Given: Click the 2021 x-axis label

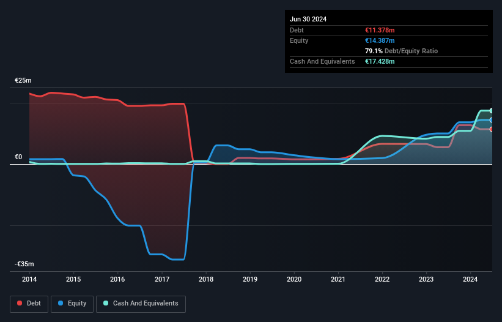Looking at the screenshot, I should click(x=338, y=279).
